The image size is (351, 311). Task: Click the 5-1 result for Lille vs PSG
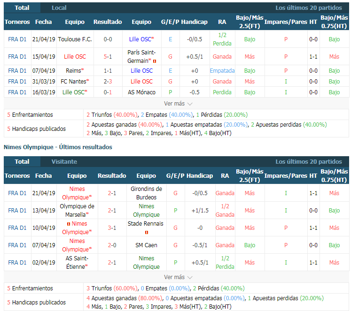[x=108, y=57]
